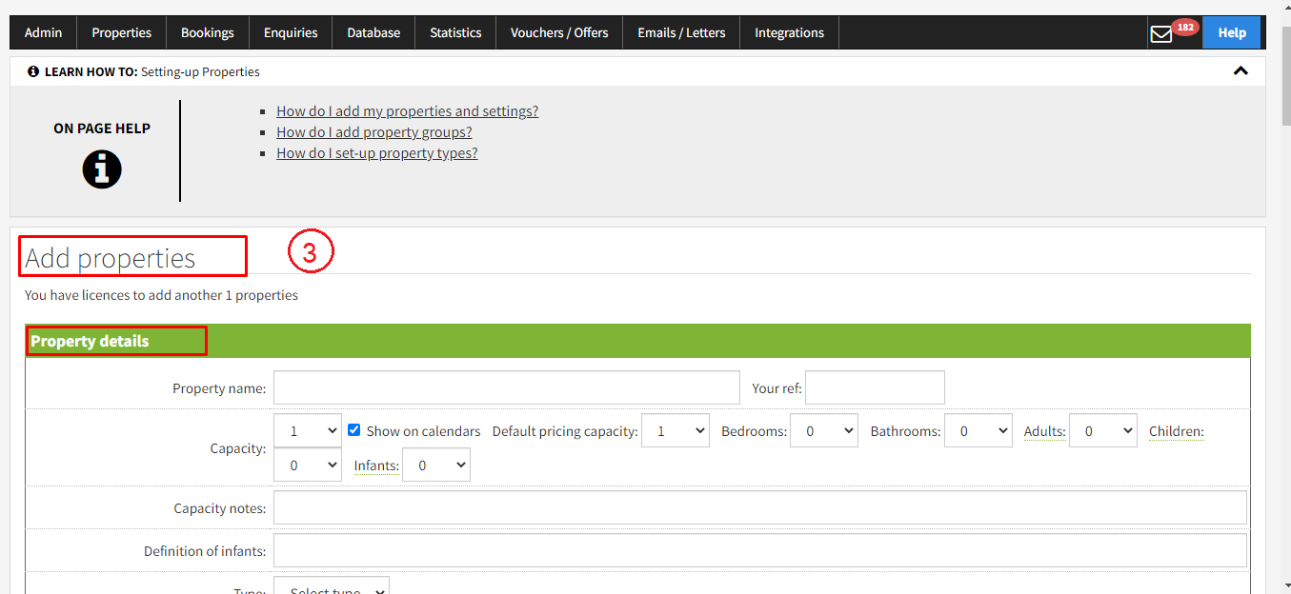Open the Infants dropdown
Viewport: 1291px width, 594px height.
[x=436, y=465]
